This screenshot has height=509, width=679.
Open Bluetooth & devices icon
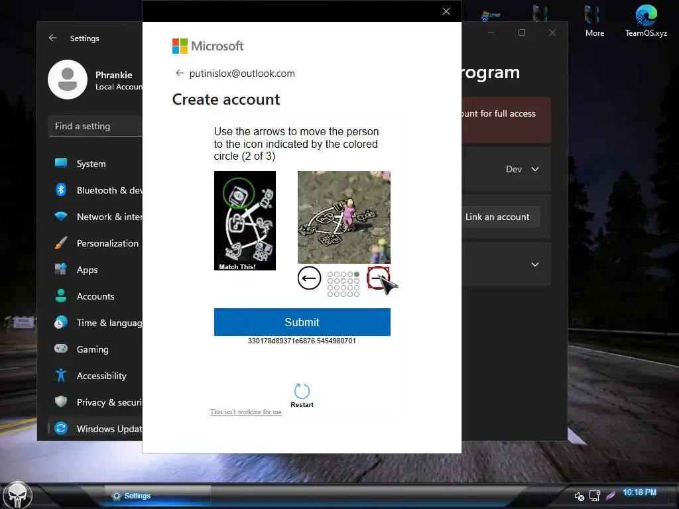(61, 190)
